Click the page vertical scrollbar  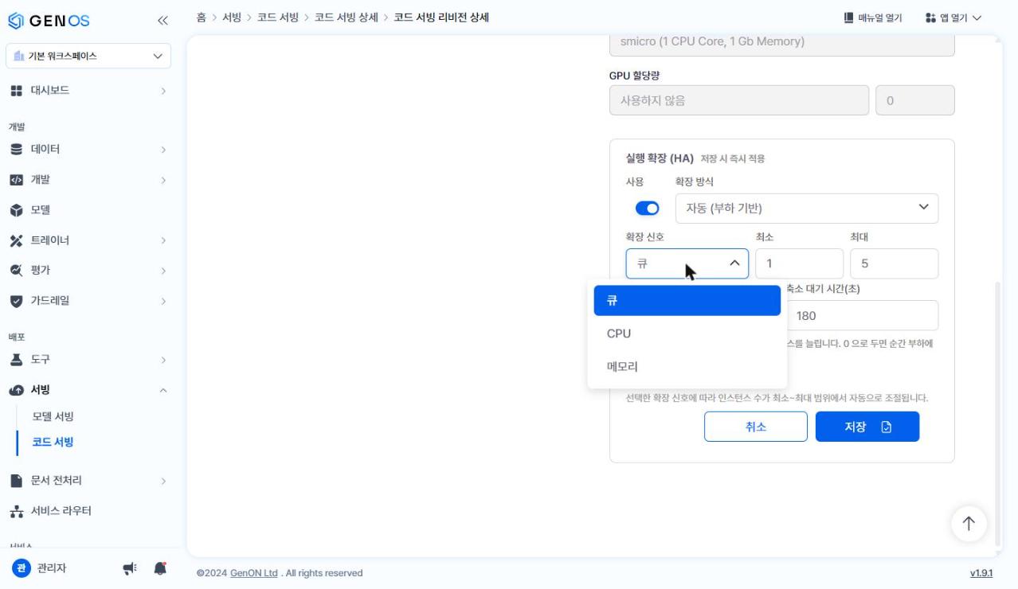pyautogui.click(x=998, y=414)
